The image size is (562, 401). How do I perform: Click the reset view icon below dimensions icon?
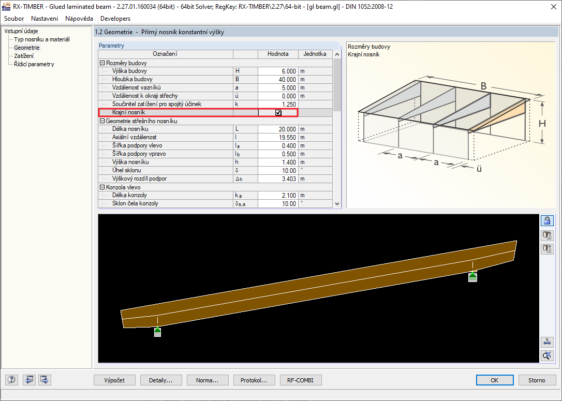[547, 355]
